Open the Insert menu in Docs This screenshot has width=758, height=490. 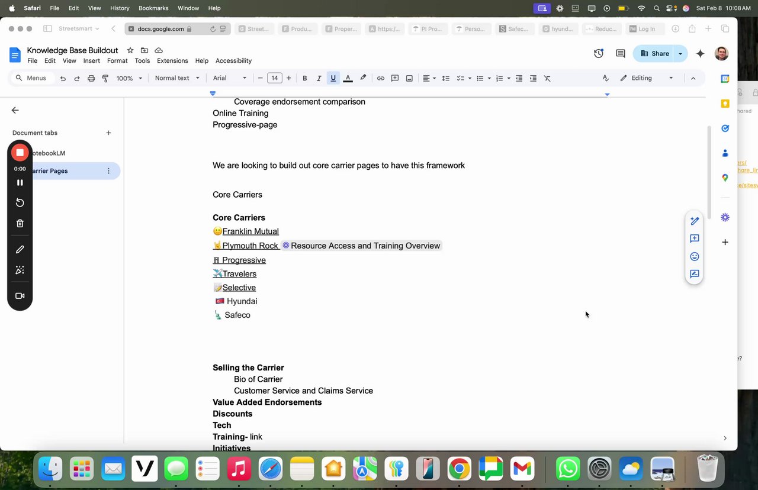92,60
